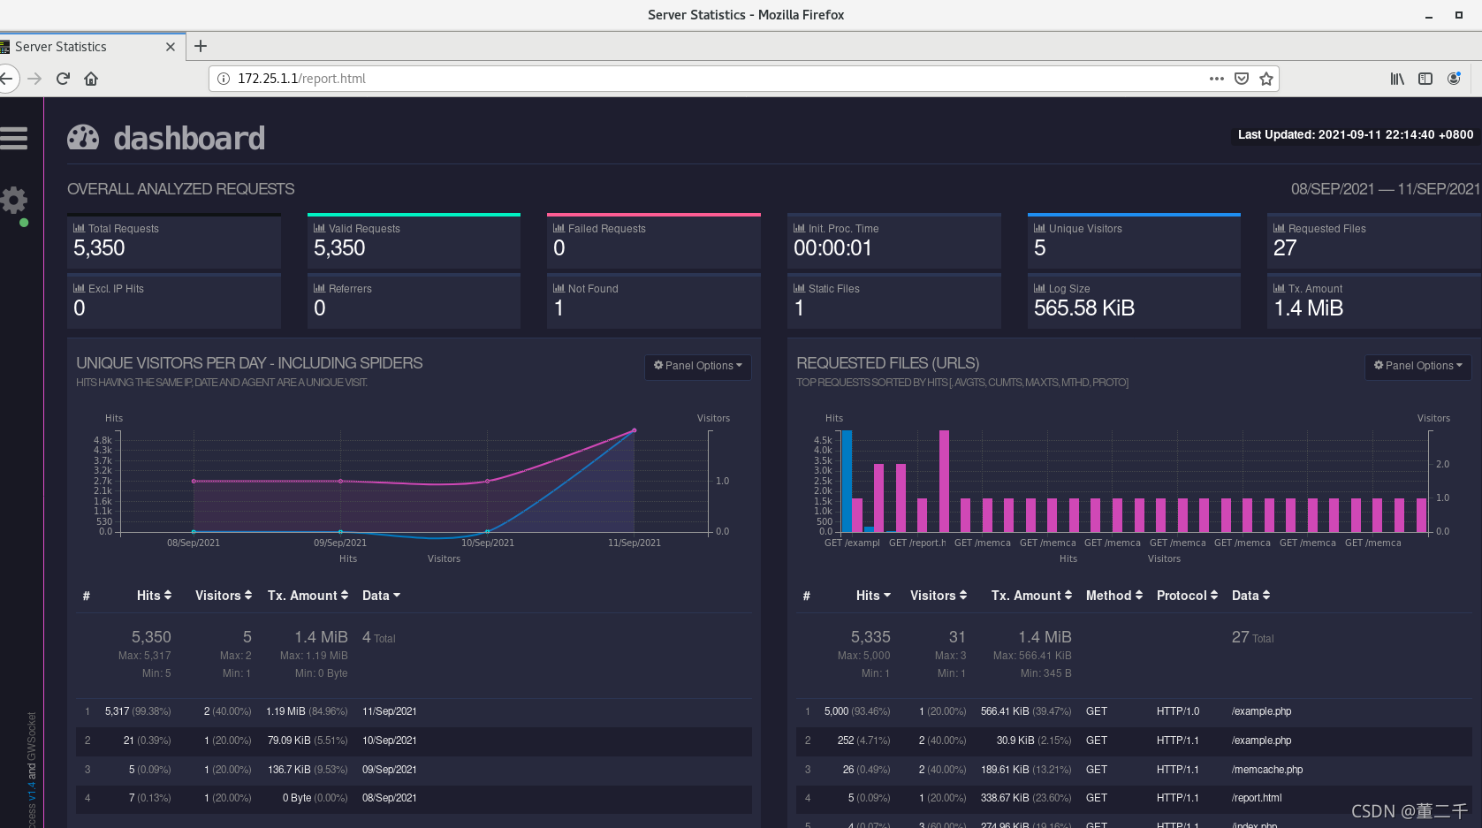
Task: Toggle the Firefox sidebar view
Action: click(x=1425, y=79)
